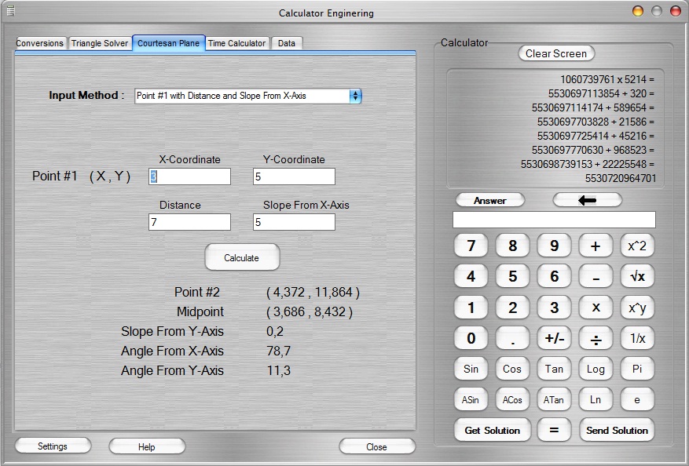Click the Send Solution button
Viewport: 689px width, 466px height.
(618, 430)
